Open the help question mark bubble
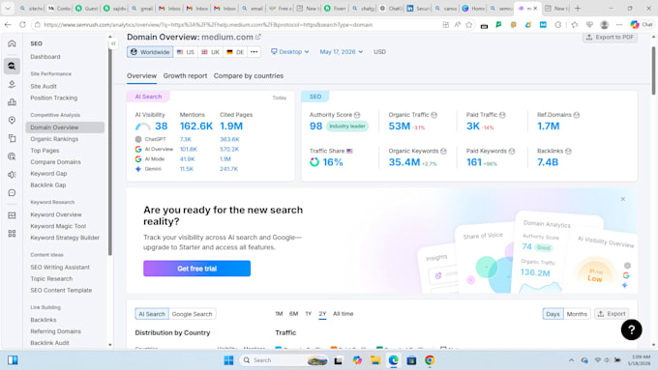The width and height of the screenshot is (658, 370). 631,330
